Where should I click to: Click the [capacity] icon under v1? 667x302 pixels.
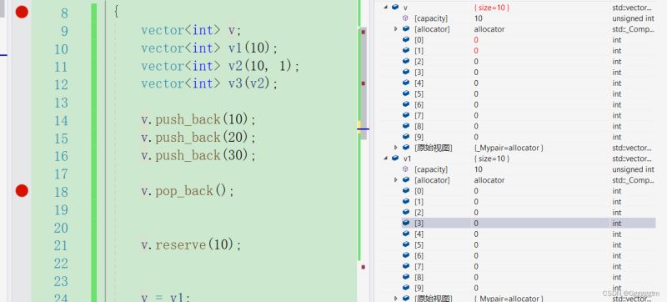click(405, 169)
